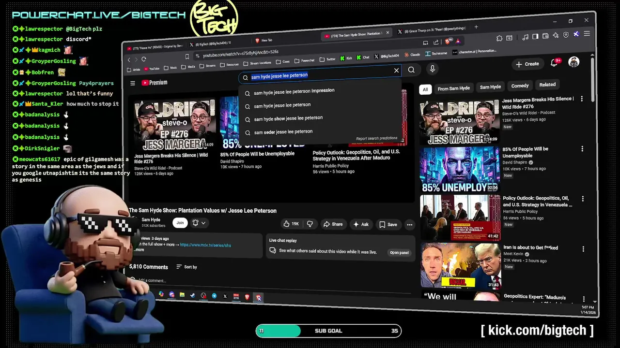Screen dimensions: 620x348
Task: Select the All filter chip
Action: click(x=425, y=89)
